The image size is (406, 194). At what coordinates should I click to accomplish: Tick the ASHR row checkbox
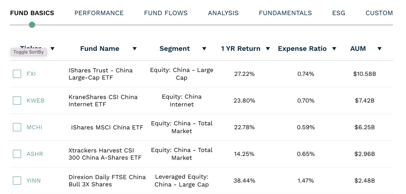(x=17, y=154)
